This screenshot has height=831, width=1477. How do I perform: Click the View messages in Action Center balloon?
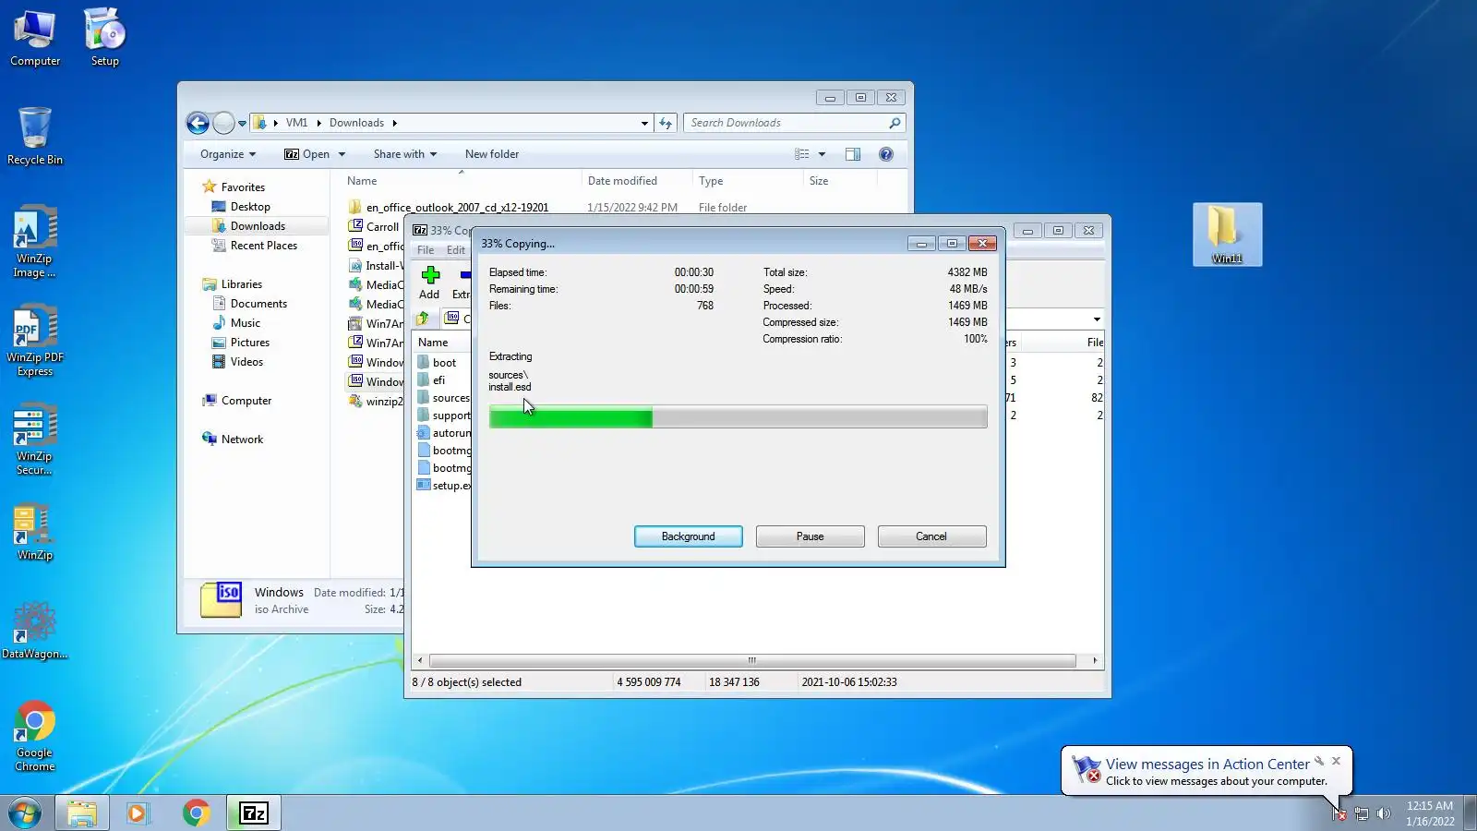click(x=1207, y=771)
